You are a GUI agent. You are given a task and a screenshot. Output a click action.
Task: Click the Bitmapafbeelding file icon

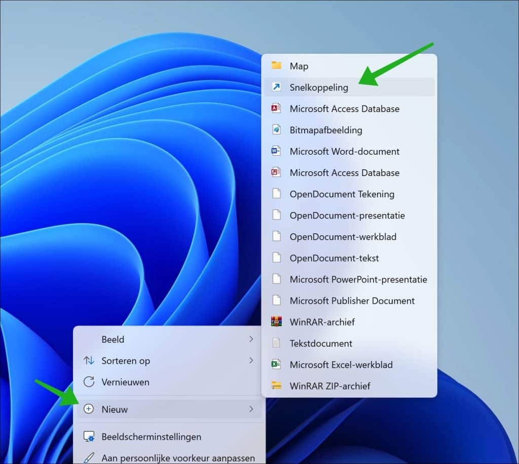point(276,130)
